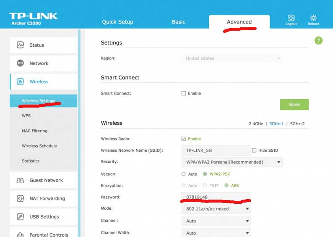Click the Smart Connect section heading
Image resolution: width=333 pixels, height=237 pixels.
click(x=120, y=78)
